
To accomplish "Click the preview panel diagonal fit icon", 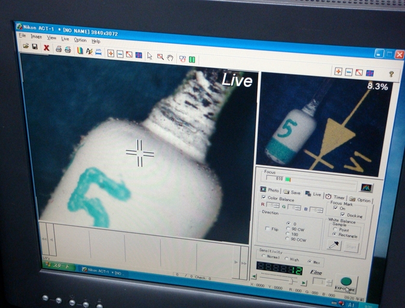I will coord(359,73).
